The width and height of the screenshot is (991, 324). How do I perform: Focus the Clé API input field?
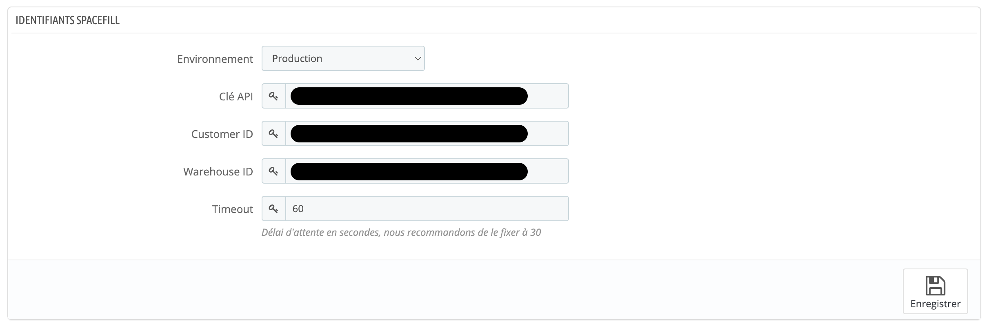[x=547, y=96]
